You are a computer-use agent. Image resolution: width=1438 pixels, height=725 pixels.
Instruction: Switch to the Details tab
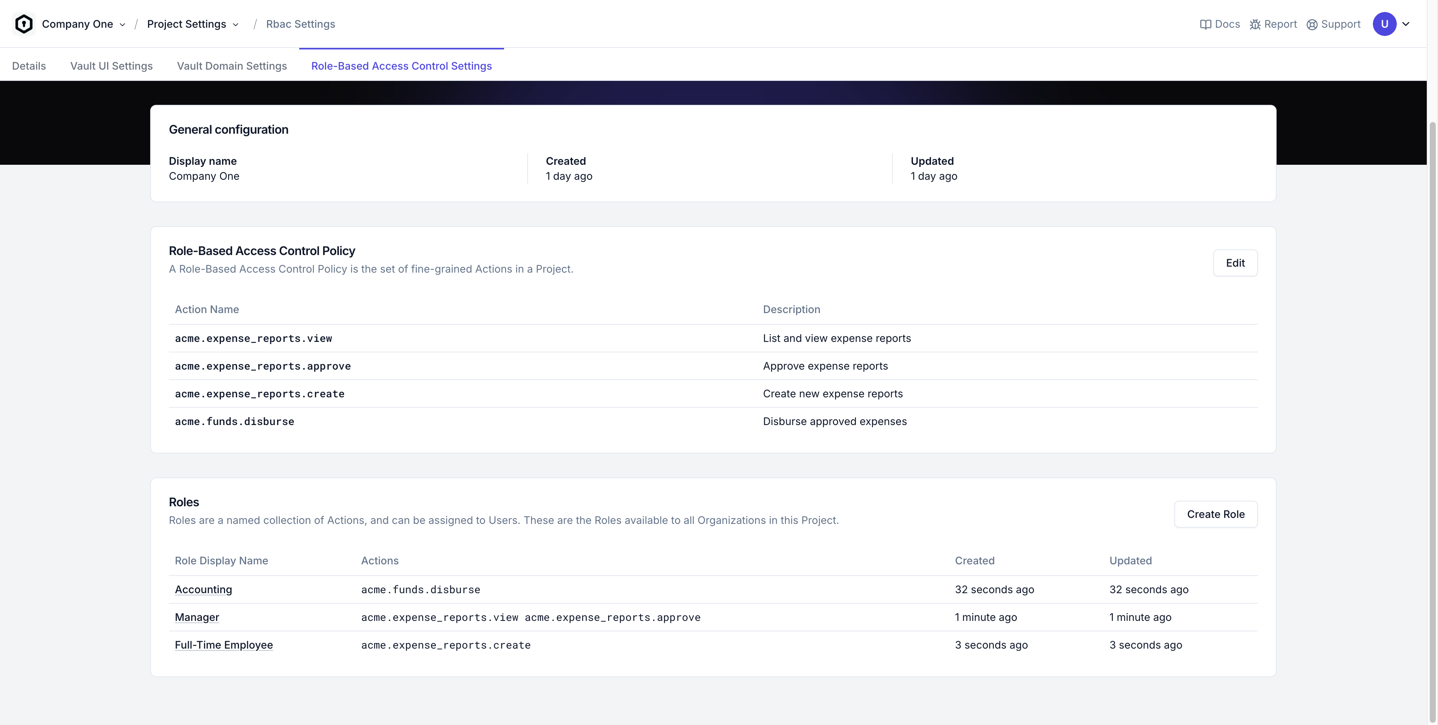29,66
